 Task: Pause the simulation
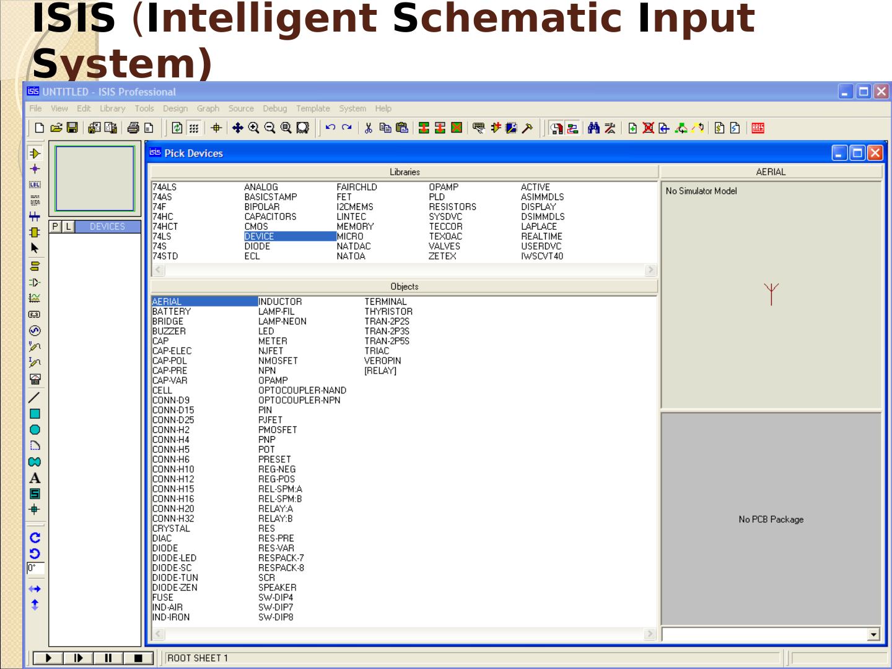(108, 658)
